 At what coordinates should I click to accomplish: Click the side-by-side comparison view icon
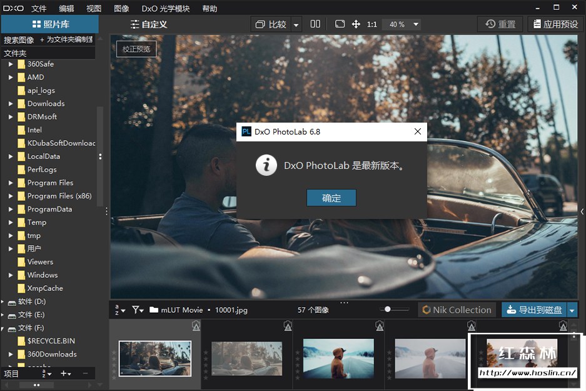(x=315, y=24)
